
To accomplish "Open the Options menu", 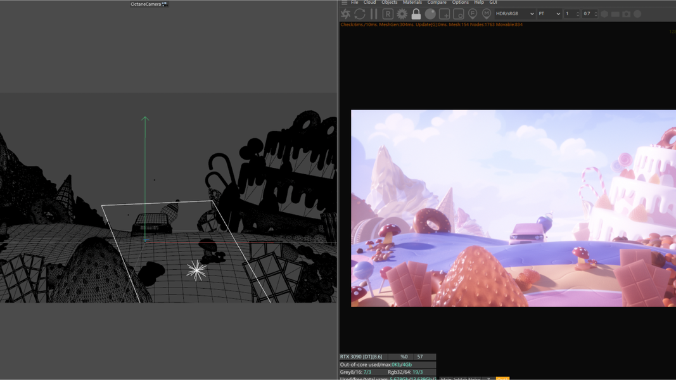I will click(x=460, y=2).
